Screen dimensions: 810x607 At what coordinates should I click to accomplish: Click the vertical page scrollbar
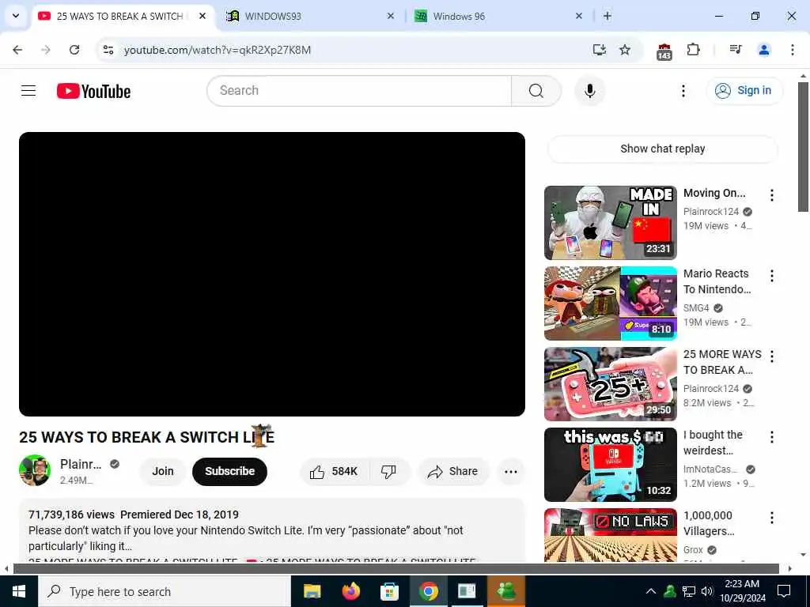coord(803,147)
